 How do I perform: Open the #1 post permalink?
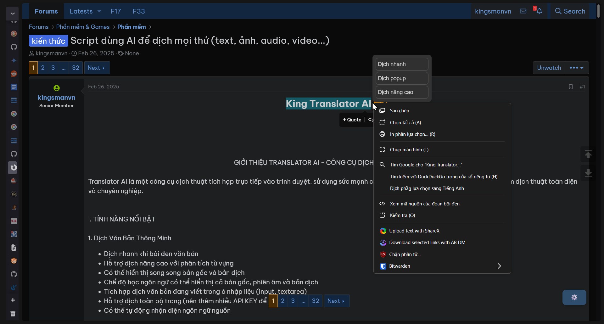tap(582, 87)
